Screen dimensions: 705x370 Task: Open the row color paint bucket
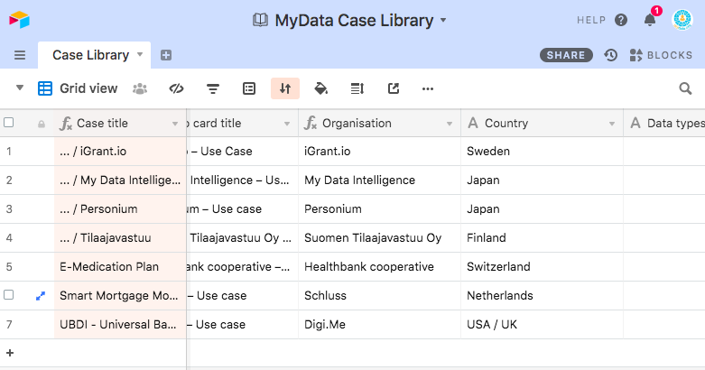[320, 88]
